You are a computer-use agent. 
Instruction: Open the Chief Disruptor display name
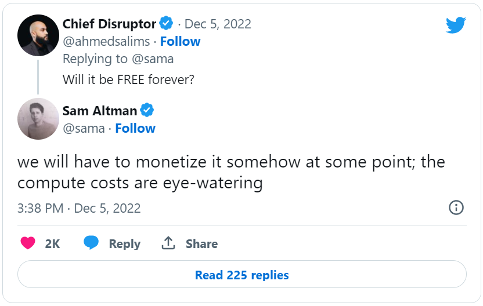pos(109,24)
